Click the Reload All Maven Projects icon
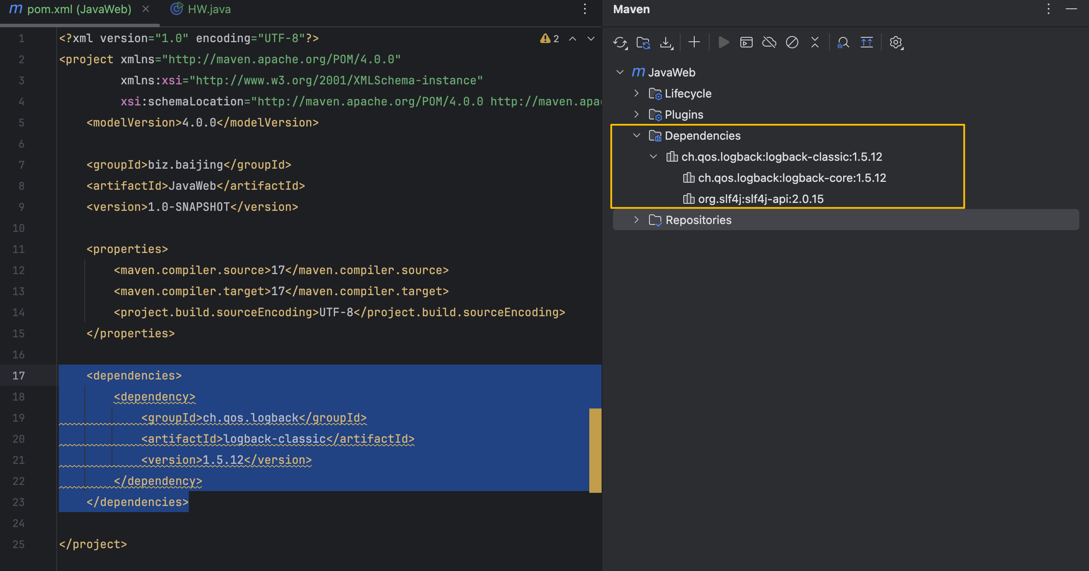This screenshot has width=1089, height=571. pos(620,43)
